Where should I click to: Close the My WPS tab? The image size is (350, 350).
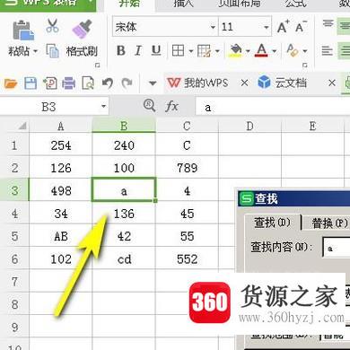point(244,83)
